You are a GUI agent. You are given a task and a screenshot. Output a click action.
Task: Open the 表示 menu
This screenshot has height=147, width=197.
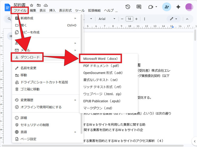tap(43, 11)
